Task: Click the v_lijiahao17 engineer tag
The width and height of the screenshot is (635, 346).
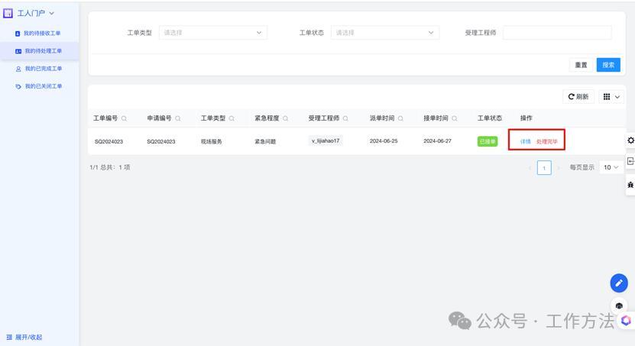Action: [326, 141]
